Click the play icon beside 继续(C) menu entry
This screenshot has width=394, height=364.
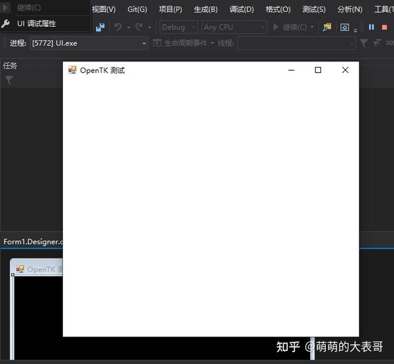pos(5,7)
